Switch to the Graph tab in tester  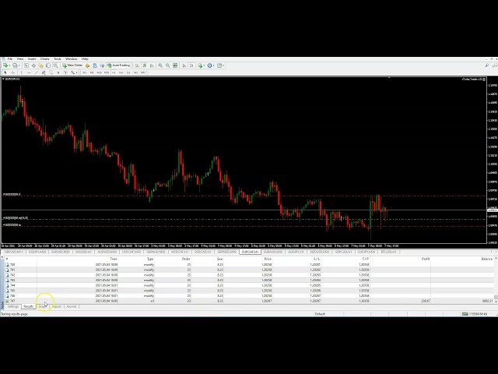[x=43, y=306]
